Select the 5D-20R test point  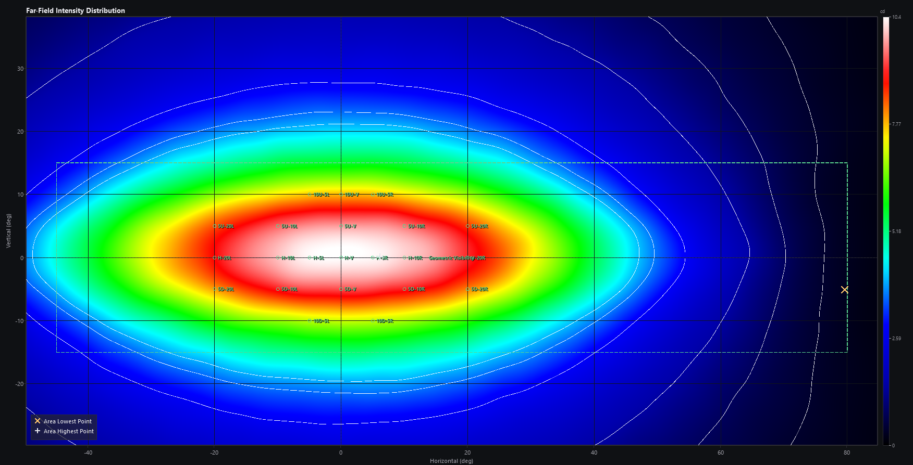click(x=467, y=289)
